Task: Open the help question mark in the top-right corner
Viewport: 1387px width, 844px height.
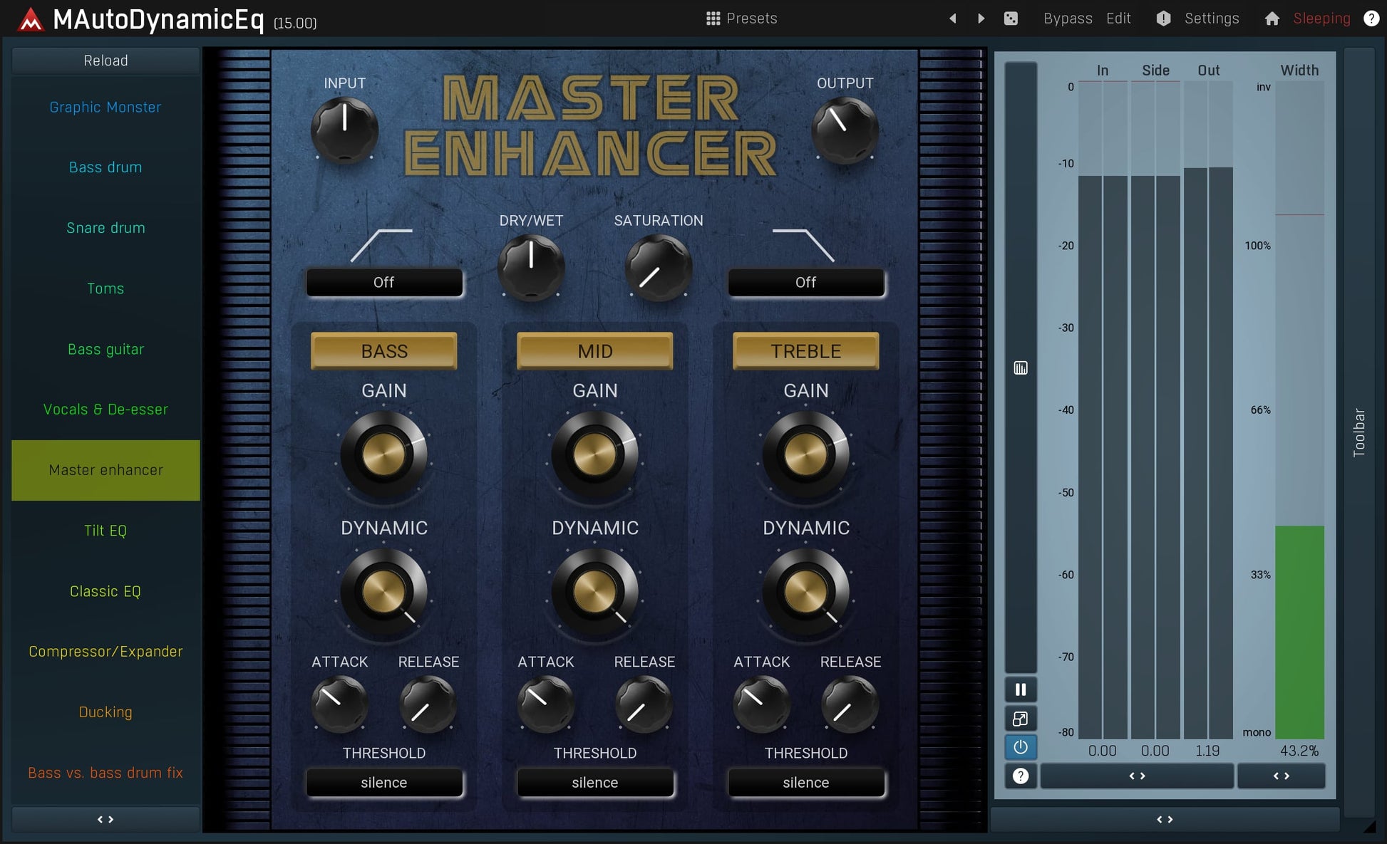Action: (1371, 19)
